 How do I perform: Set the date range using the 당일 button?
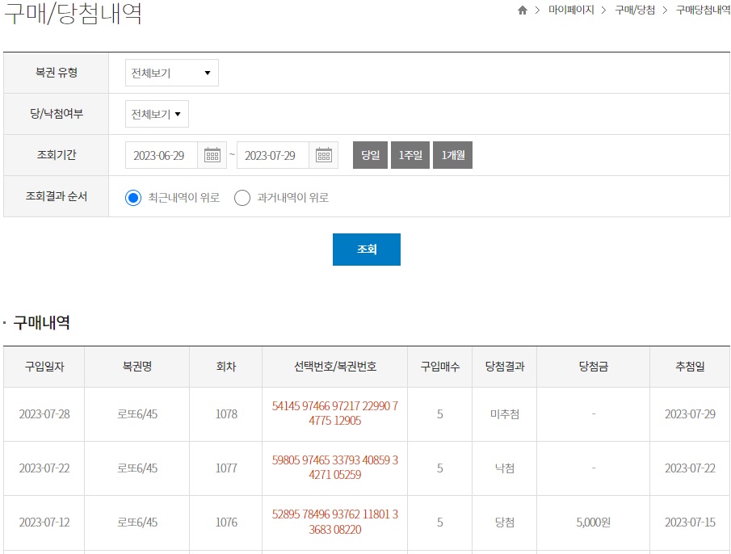tap(369, 154)
